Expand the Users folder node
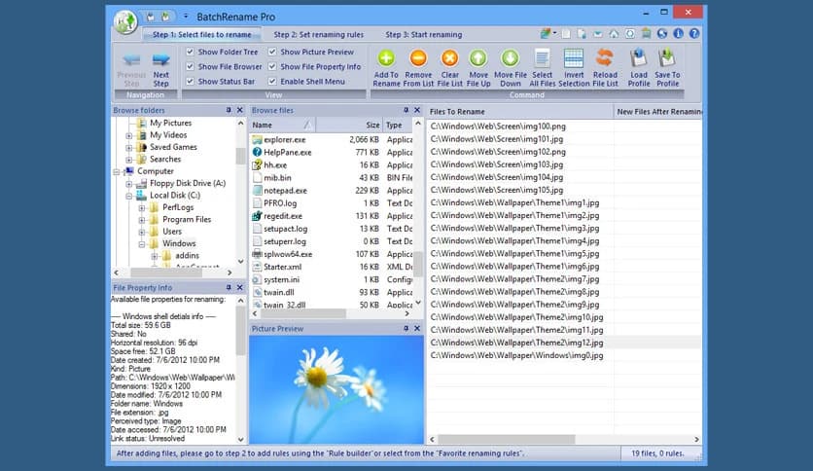This screenshot has height=471, width=813. [x=142, y=232]
